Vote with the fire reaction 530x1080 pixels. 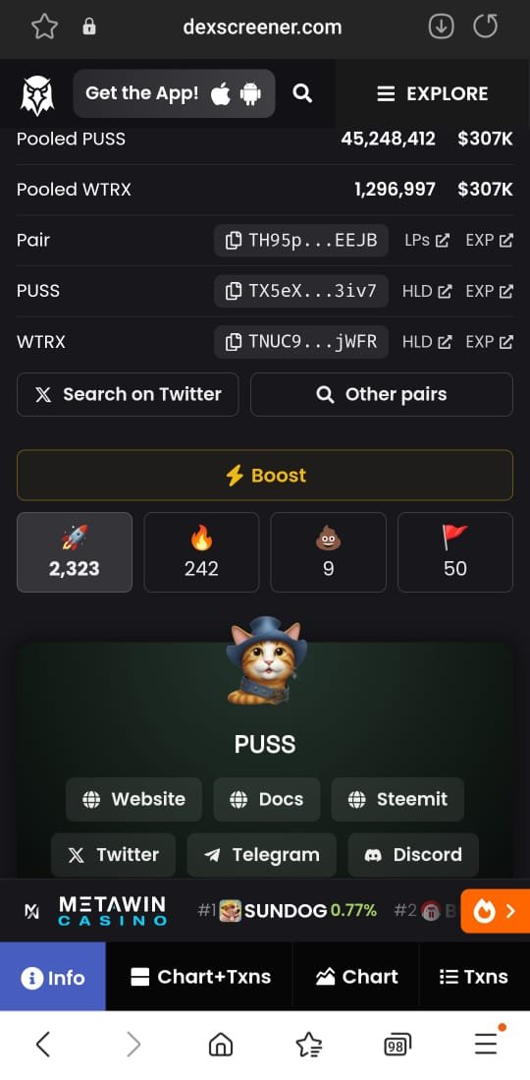(x=201, y=552)
